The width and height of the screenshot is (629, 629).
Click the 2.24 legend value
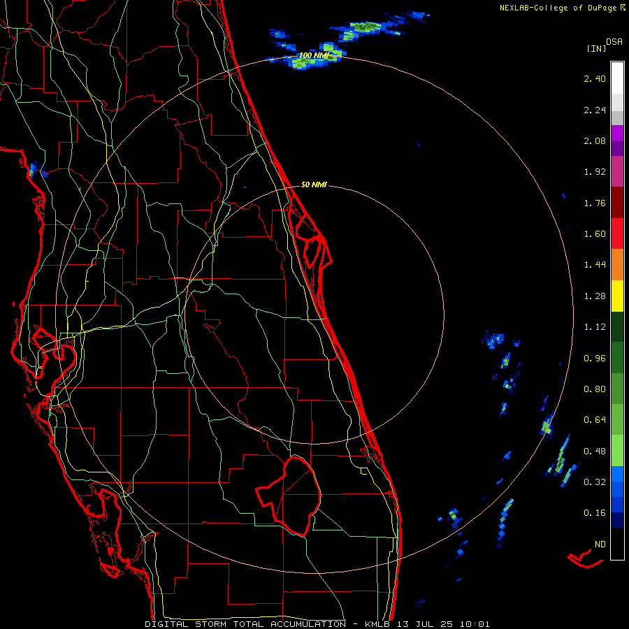click(x=595, y=110)
